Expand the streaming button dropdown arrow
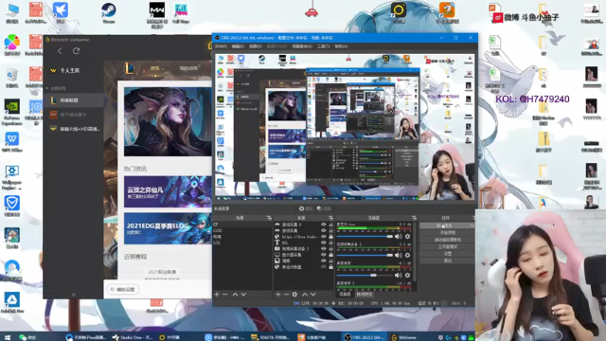The height and width of the screenshot is (341, 606). [472, 225]
